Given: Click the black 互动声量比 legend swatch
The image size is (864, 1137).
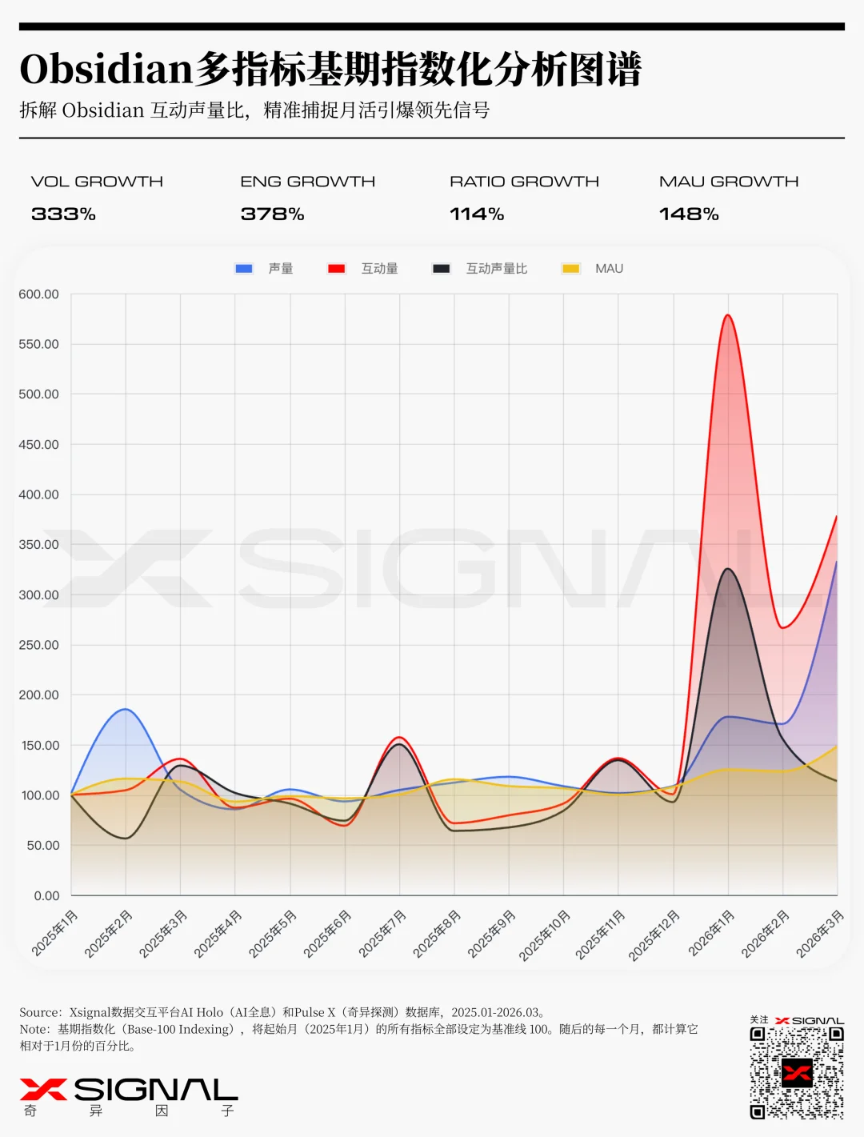Looking at the screenshot, I should point(441,269).
